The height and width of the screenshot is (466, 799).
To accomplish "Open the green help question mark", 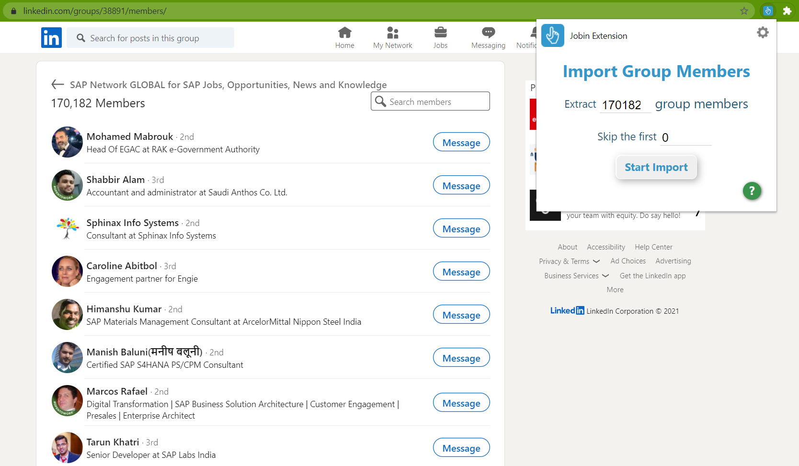I will (752, 191).
